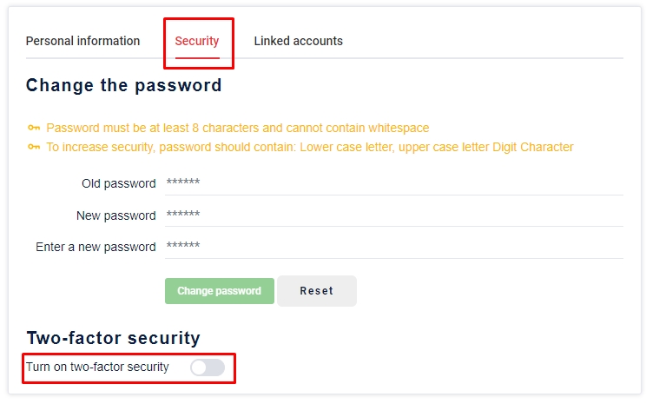
Task: Click the "Old password" field label
Action: pyautogui.click(x=117, y=183)
